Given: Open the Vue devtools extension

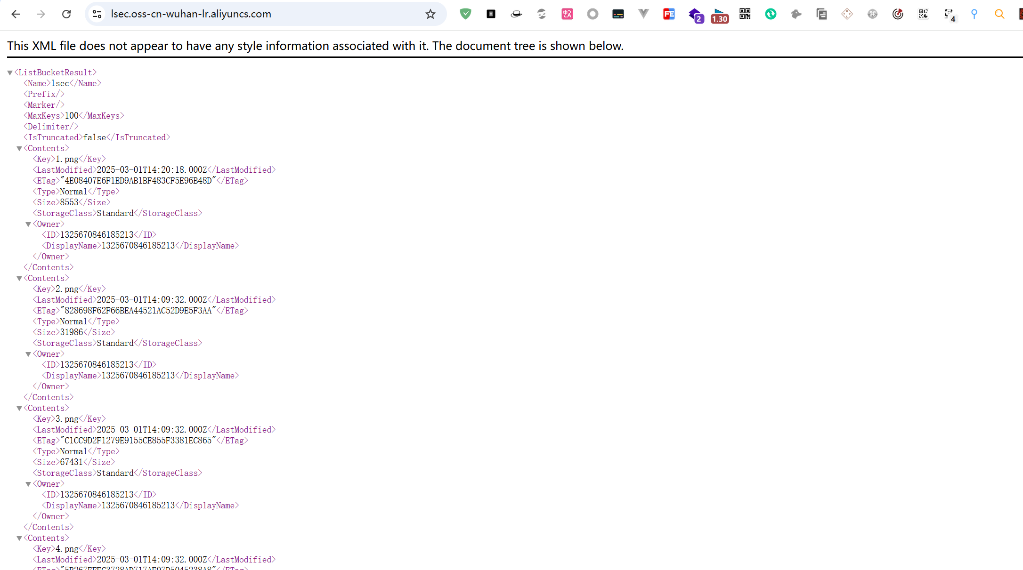Looking at the screenshot, I should pyautogui.click(x=643, y=14).
